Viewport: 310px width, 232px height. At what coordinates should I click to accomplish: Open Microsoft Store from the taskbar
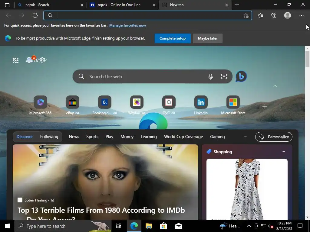click(163, 226)
